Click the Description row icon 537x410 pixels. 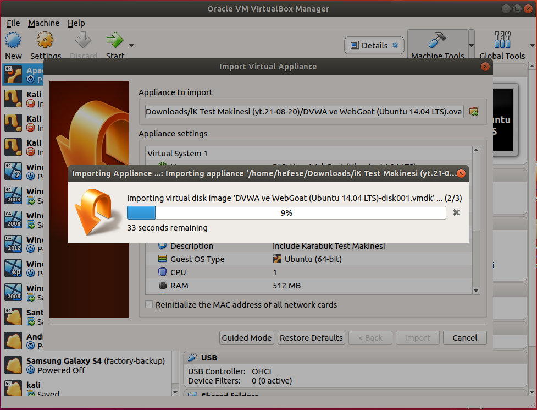pos(162,246)
